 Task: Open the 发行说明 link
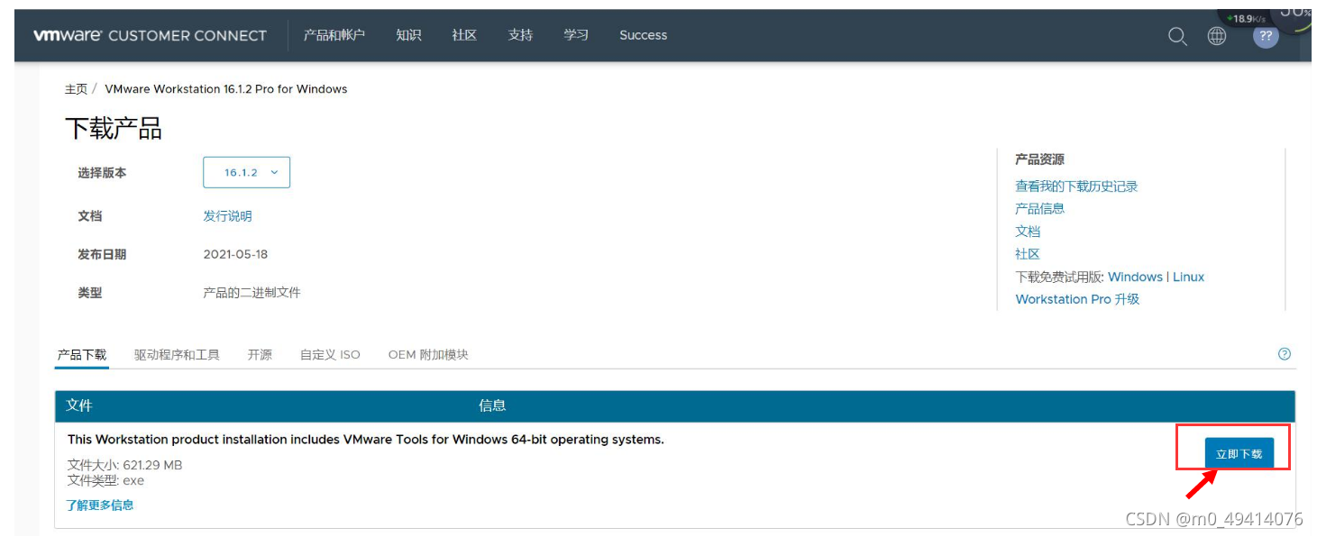click(227, 216)
